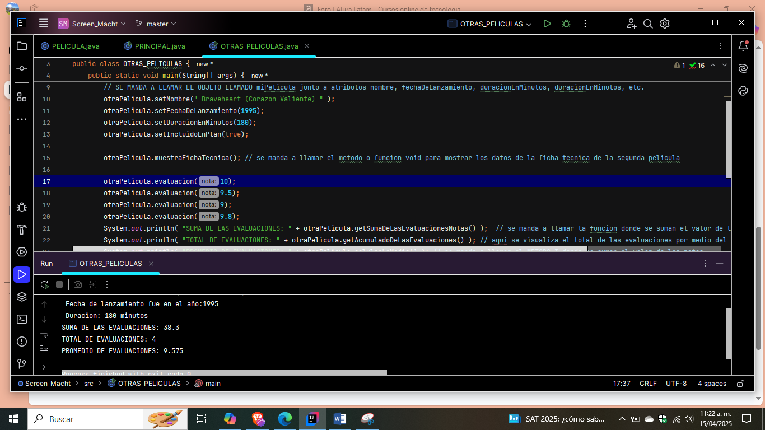
Task: Click camera thread dump icon in Run toolbar
Action: pyautogui.click(x=78, y=284)
